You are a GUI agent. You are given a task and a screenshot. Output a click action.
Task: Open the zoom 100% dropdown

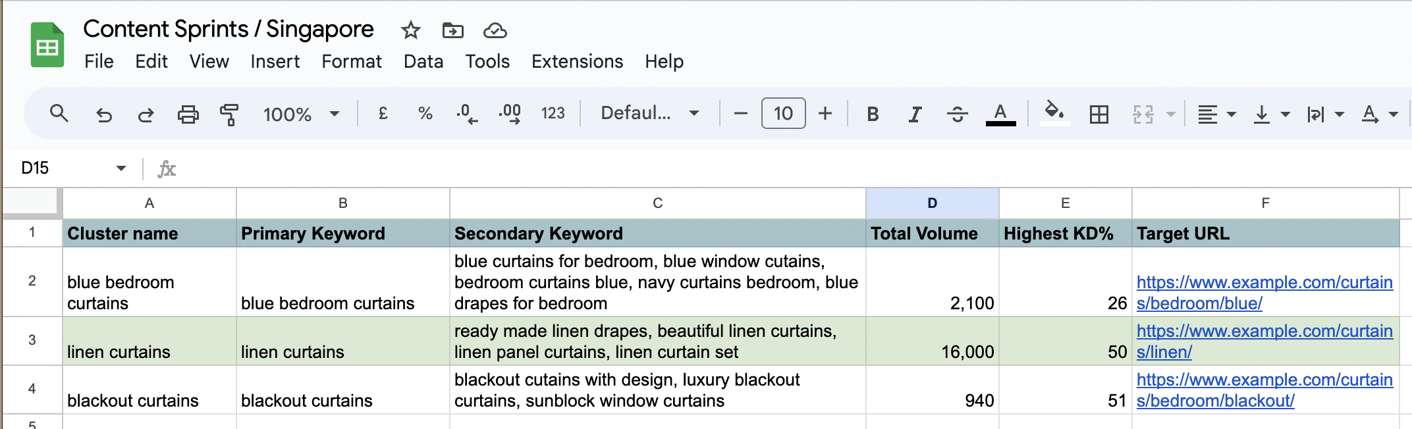[301, 114]
